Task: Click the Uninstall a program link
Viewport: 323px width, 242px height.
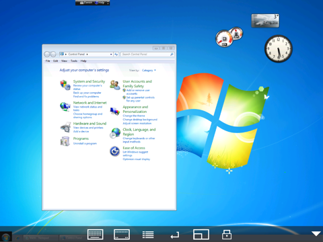Action: coord(85,143)
